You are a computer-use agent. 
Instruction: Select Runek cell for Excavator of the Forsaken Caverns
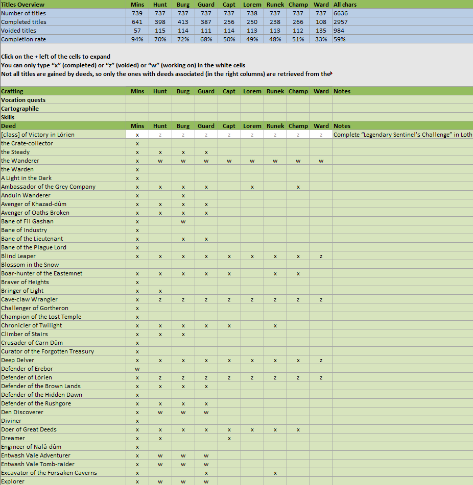pos(275,472)
